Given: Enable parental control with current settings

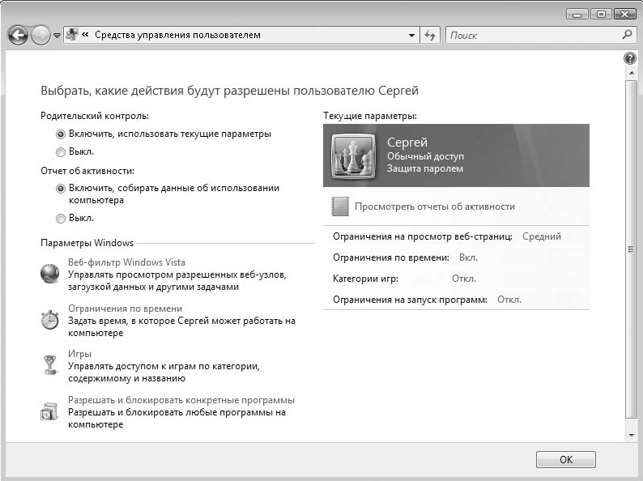Looking at the screenshot, I should 61,134.
